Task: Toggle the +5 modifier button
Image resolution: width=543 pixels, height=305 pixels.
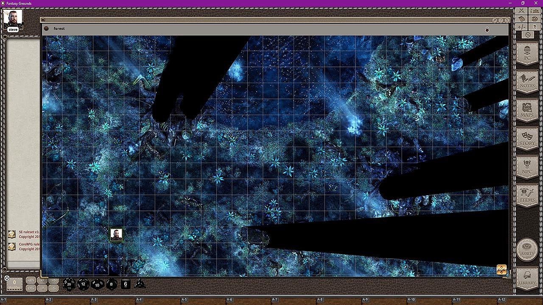Action: [x=53, y=280]
